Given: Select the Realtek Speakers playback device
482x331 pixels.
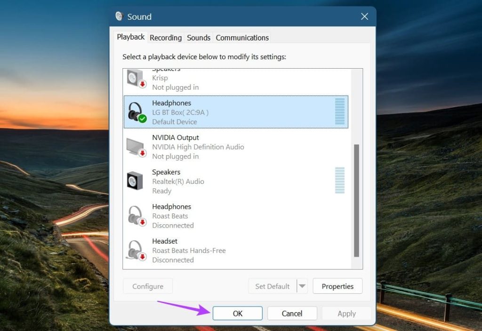Looking at the screenshot, I should [212, 181].
